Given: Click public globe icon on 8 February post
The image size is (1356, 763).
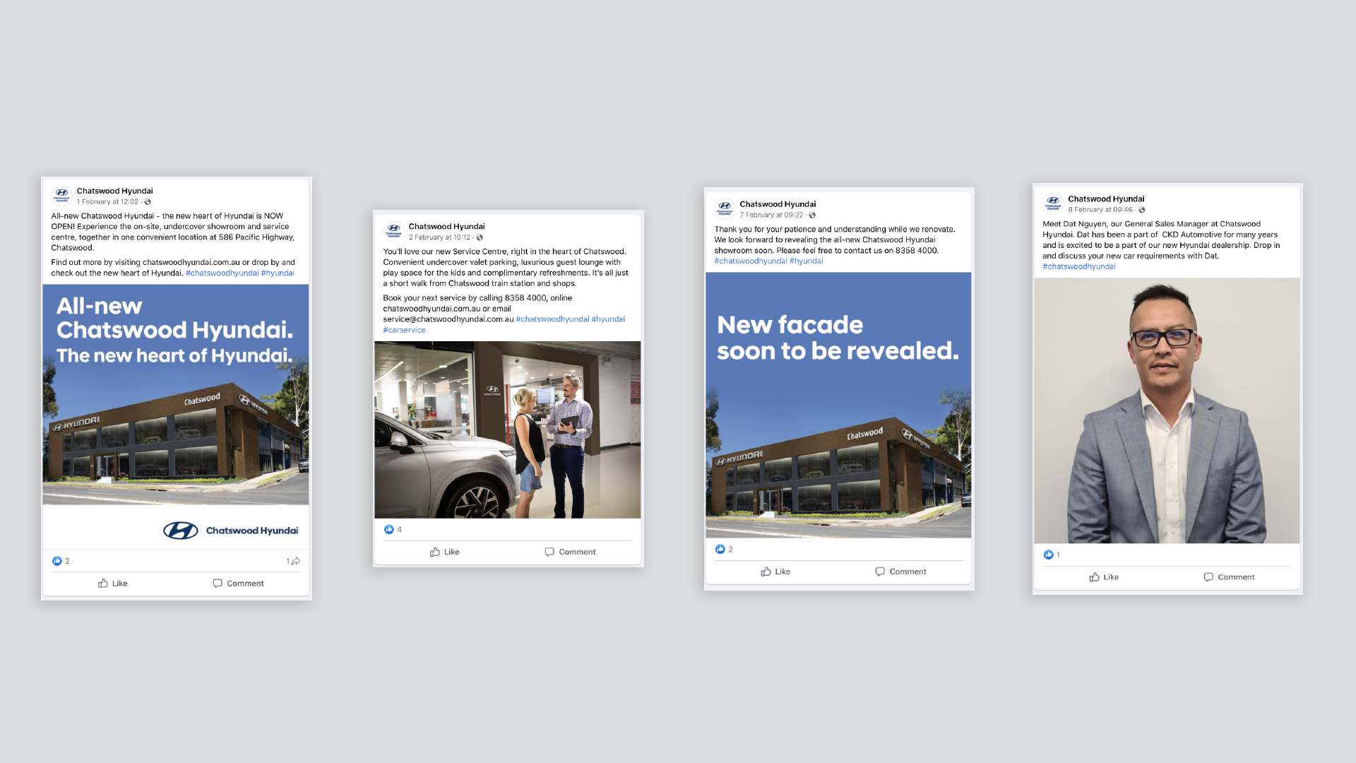Looking at the screenshot, I should pos(1142,210).
